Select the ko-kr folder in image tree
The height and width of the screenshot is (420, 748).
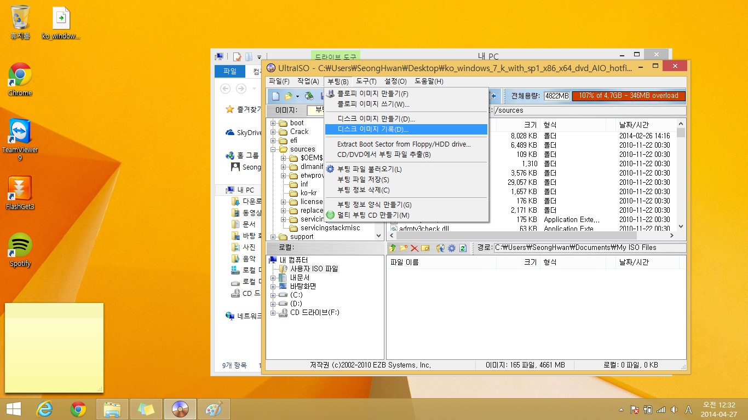(x=308, y=193)
